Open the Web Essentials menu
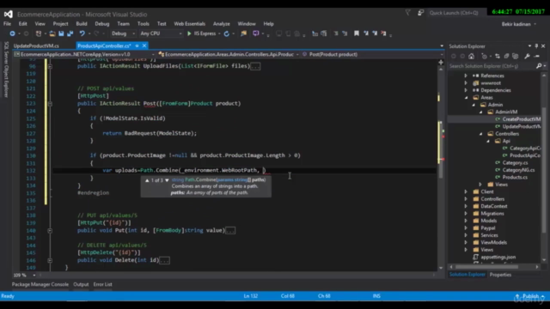Viewport: 550px width, 309px height. tap(189, 24)
